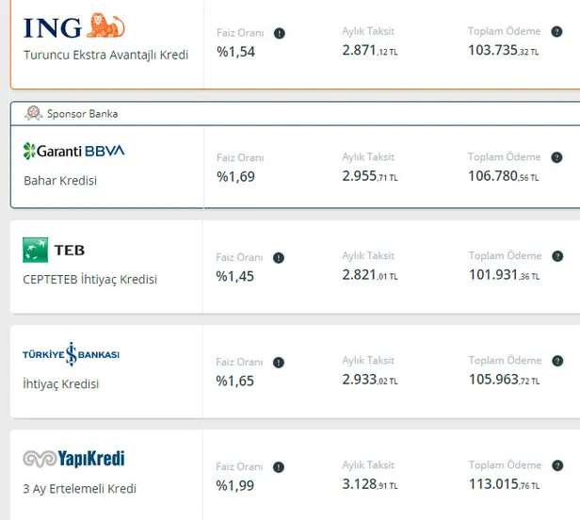Click YapıKredi monthly installment 3.128,91 TL

tap(369, 485)
